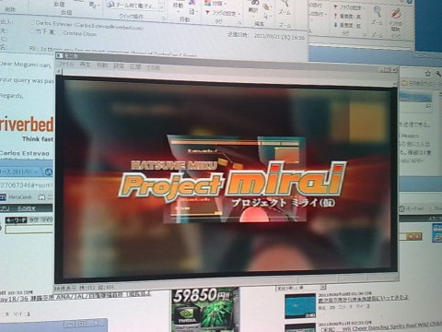Click the globe icon beside the browser tab
Image resolution: width=442 pixels, height=332 pixels.
(49, 172)
